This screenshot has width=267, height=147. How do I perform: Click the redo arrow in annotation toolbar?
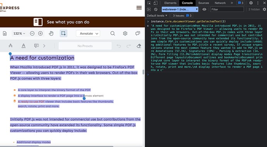tap(129, 46)
